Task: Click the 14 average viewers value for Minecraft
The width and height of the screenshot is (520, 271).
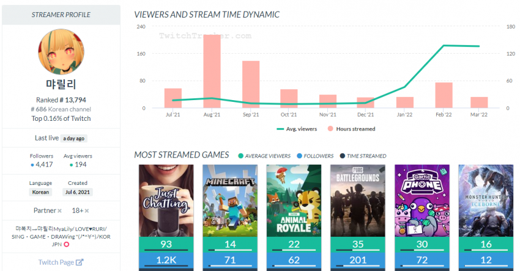Action: coord(230,244)
